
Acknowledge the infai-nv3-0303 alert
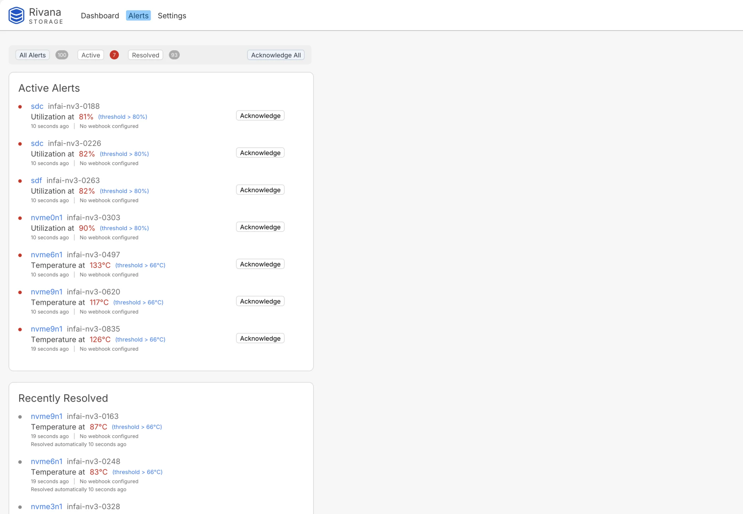[x=260, y=227]
